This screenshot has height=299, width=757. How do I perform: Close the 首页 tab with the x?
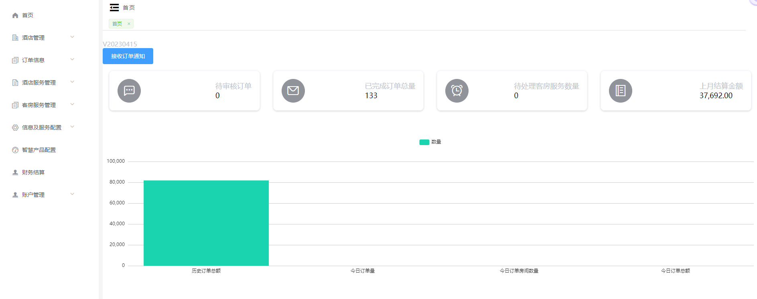click(x=129, y=24)
